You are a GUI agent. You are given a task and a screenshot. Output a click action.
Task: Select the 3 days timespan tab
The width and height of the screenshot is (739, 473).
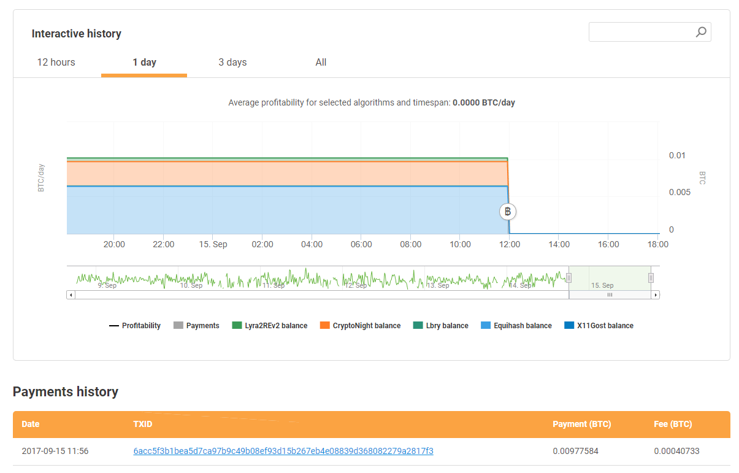pos(232,63)
